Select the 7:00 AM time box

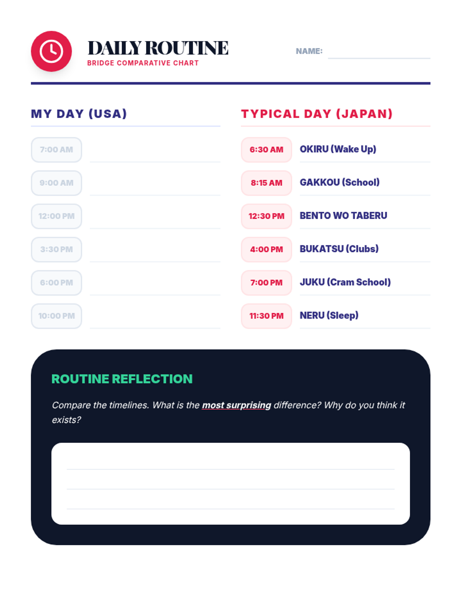[x=56, y=150]
